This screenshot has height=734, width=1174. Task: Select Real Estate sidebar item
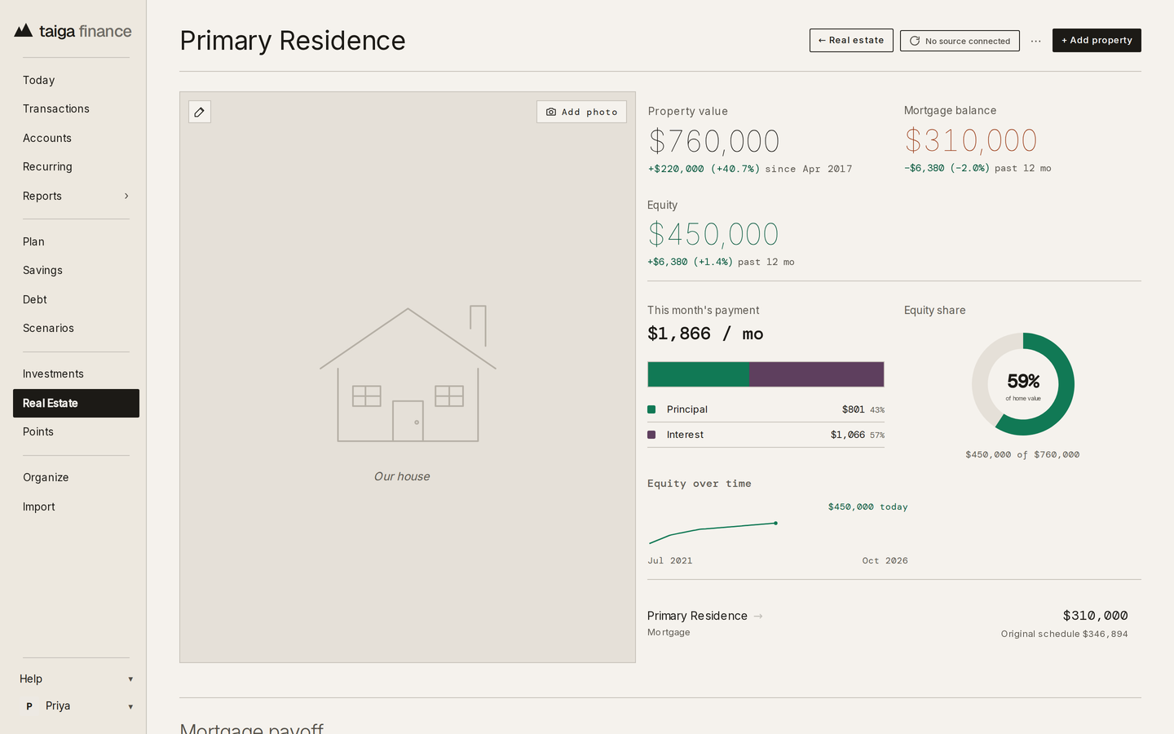point(76,403)
